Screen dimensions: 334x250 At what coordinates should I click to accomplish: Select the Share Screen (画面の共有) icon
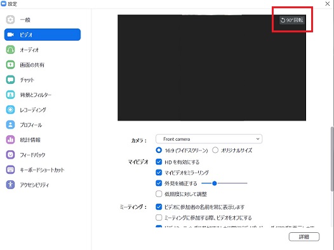click(x=10, y=65)
